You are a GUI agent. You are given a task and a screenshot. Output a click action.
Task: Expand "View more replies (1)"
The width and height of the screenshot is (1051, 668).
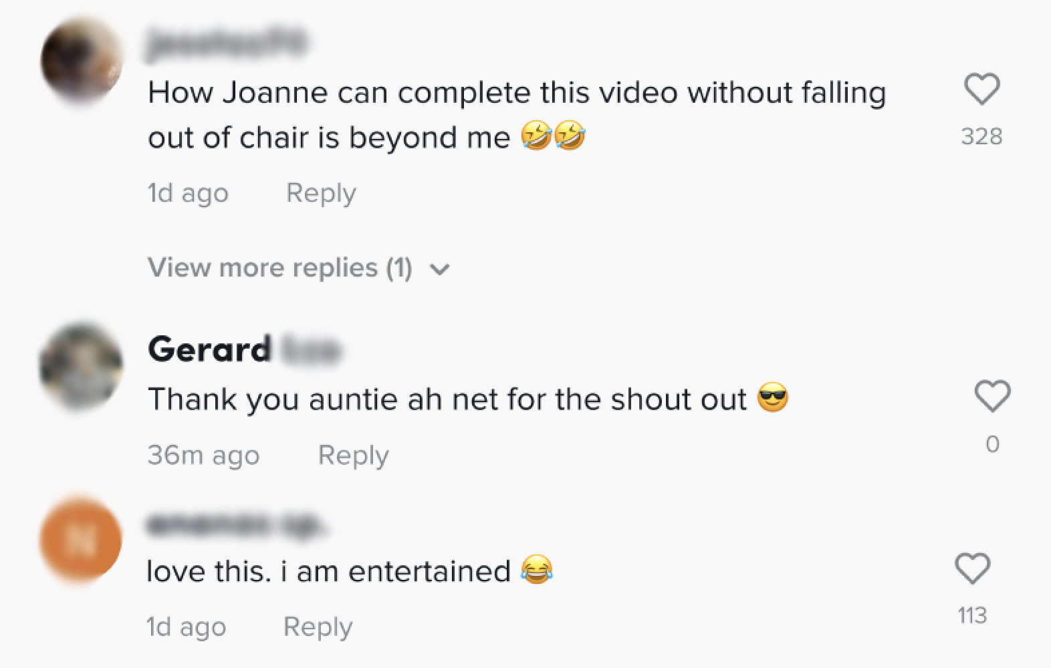tap(279, 268)
